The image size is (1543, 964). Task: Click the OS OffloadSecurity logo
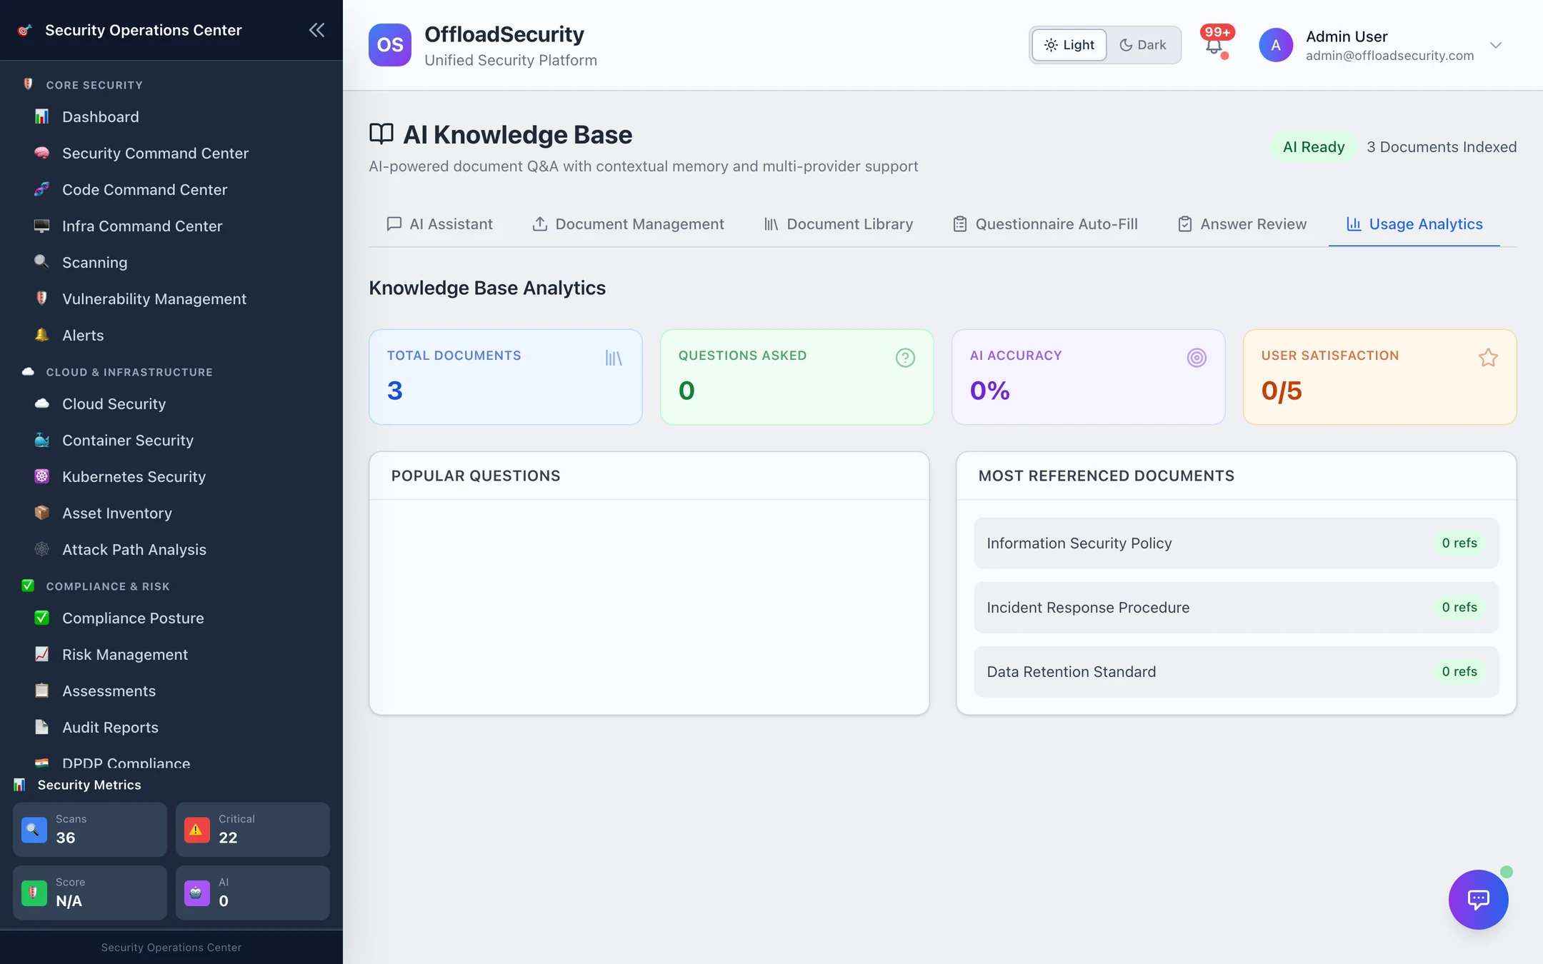pyautogui.click(x=390, y=45)
